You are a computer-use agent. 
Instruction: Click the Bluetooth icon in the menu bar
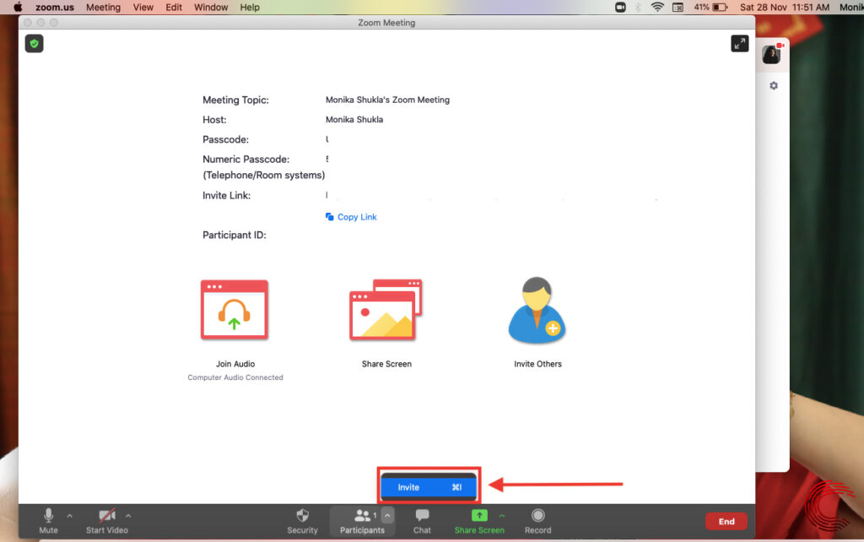(638, 7)
